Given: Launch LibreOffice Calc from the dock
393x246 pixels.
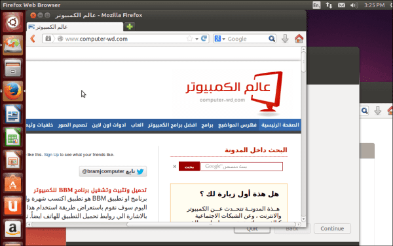Looking at the screenshot, I should coord(13,137).
